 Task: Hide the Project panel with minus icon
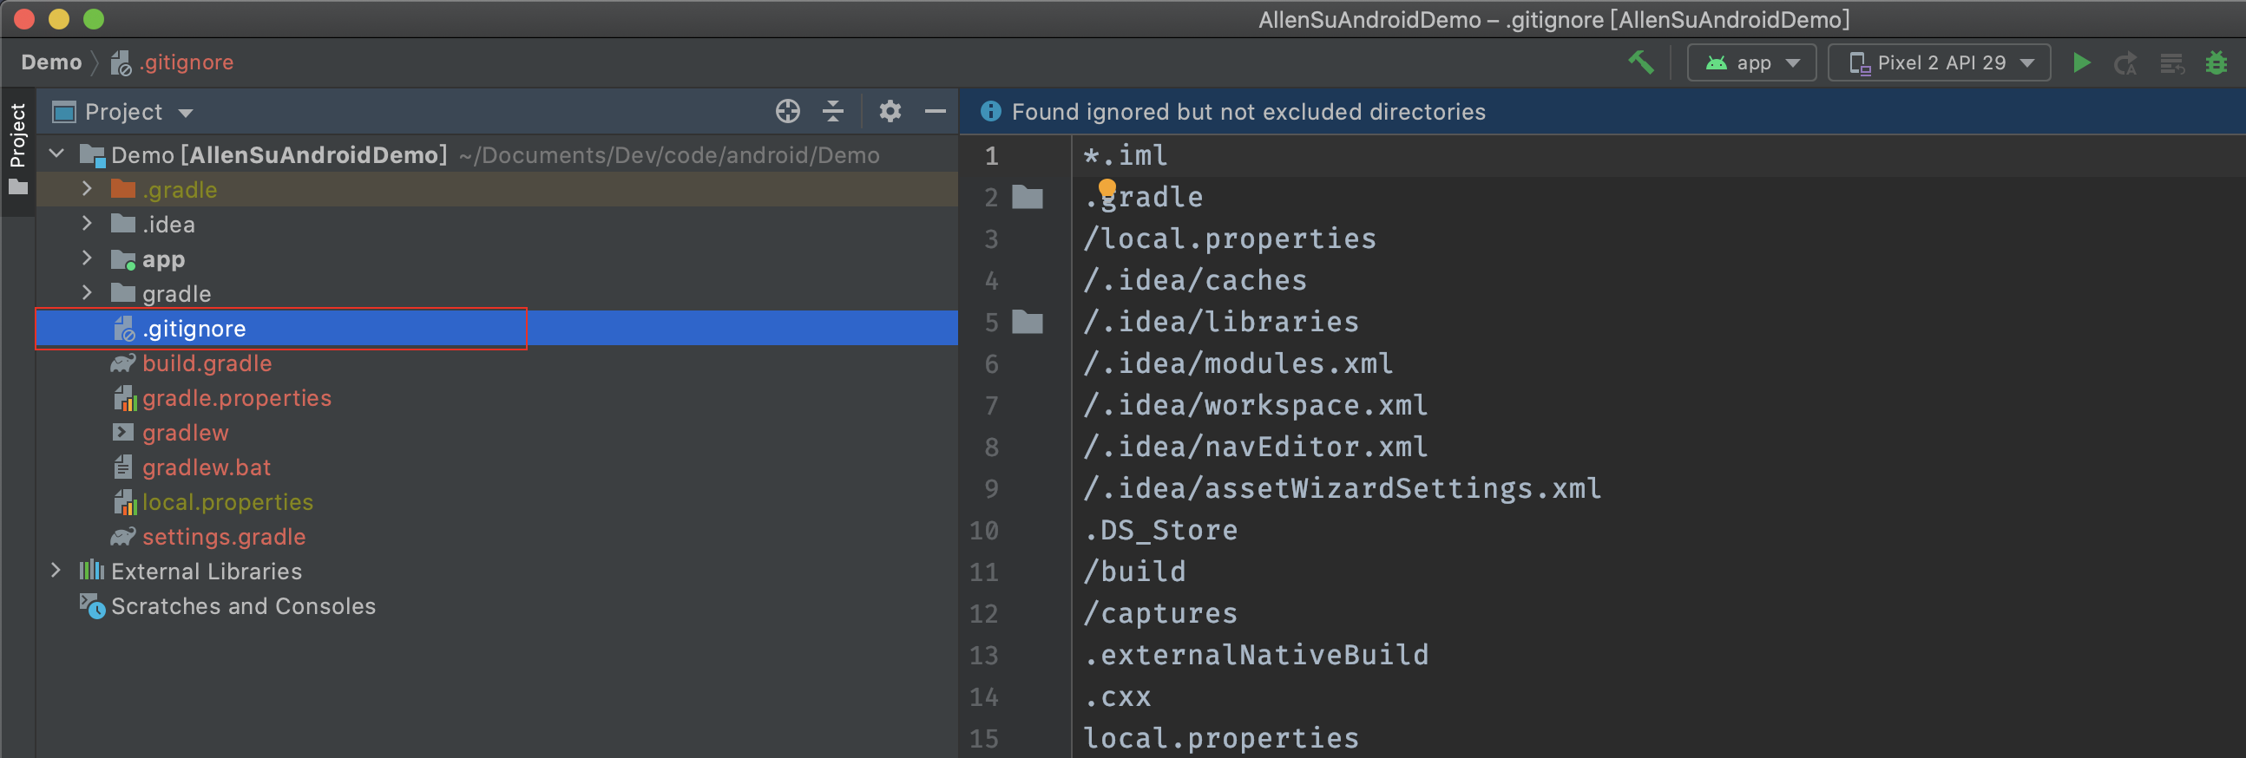click(x=935, y=112)
